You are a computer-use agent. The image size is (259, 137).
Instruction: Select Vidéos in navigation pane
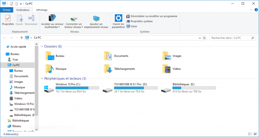tap(16, 98)
